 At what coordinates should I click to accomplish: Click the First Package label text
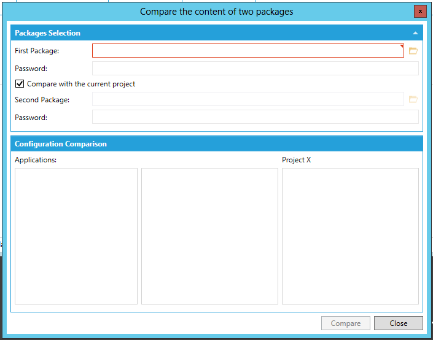[37, 51]
